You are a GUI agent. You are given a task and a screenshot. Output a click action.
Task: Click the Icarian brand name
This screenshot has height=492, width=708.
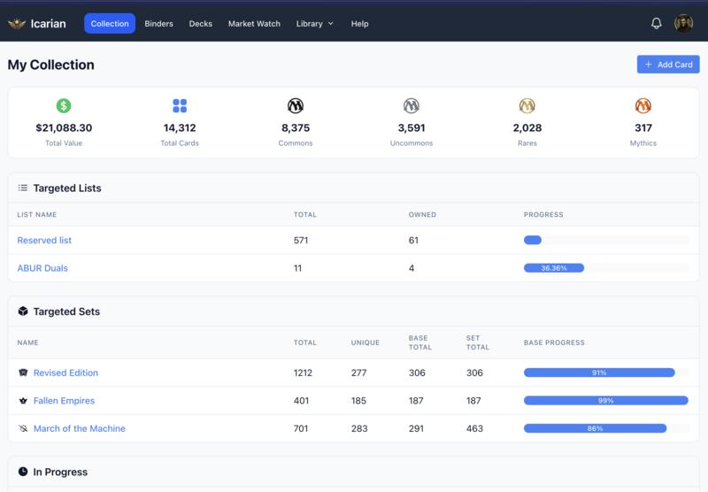pos(49,24)
